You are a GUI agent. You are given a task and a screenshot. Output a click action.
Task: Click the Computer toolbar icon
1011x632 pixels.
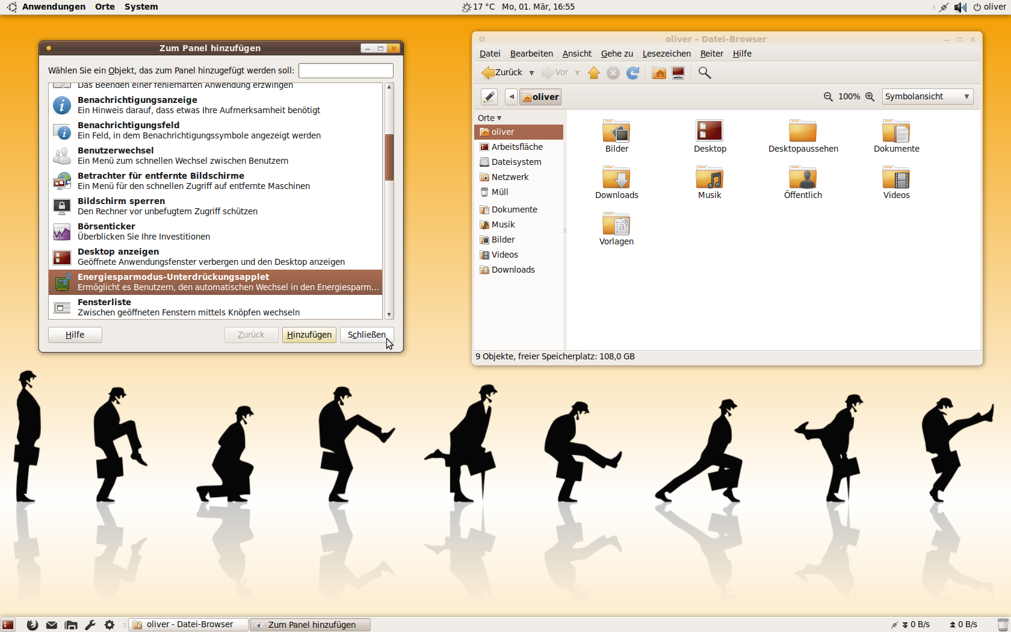coord(678,73)
